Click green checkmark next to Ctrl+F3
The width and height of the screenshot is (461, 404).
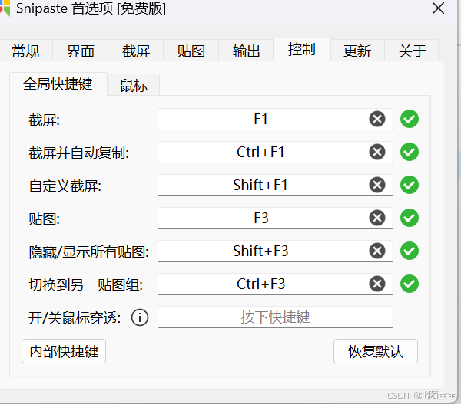click(x=410, y=284)
